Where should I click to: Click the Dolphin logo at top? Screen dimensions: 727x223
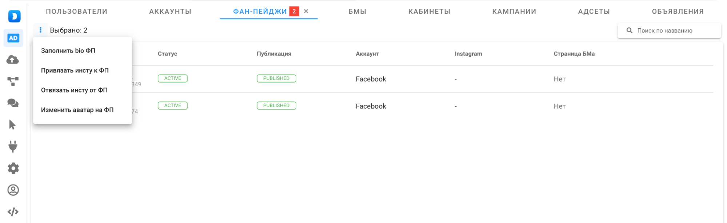[14, 16]
